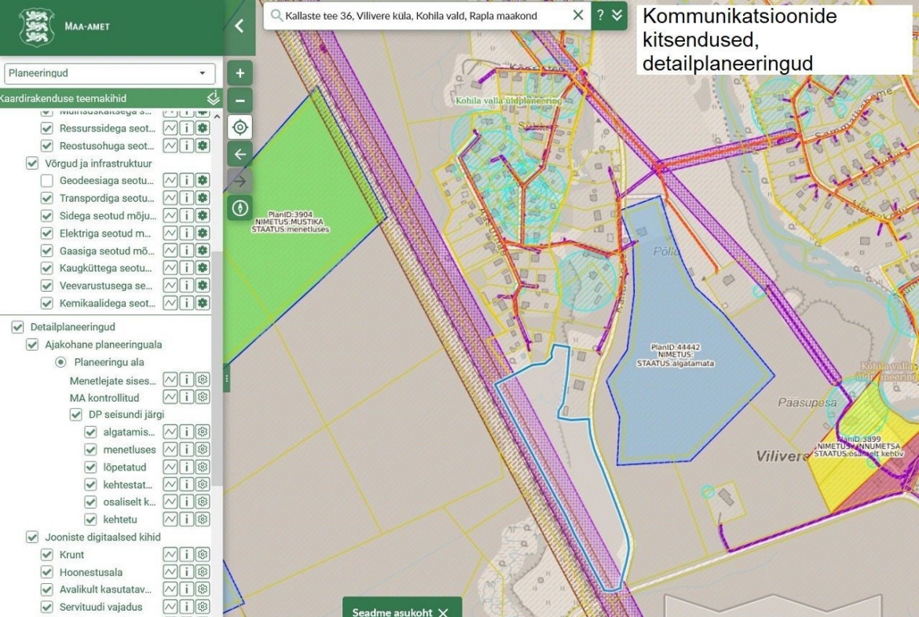
Task: Uncheck Transpordiga seotu layer
Action: (47, 198)
